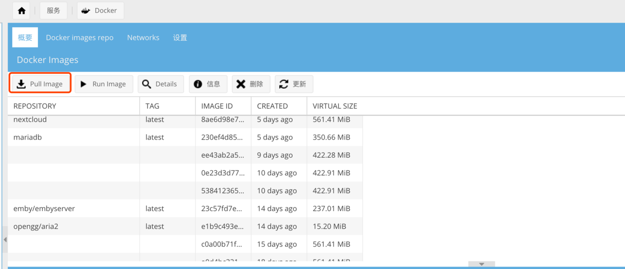The height and width of the screenshot is (269, 625).
Task: Open the 服务 breadcrumb
Action: click(x=53, y=11)
